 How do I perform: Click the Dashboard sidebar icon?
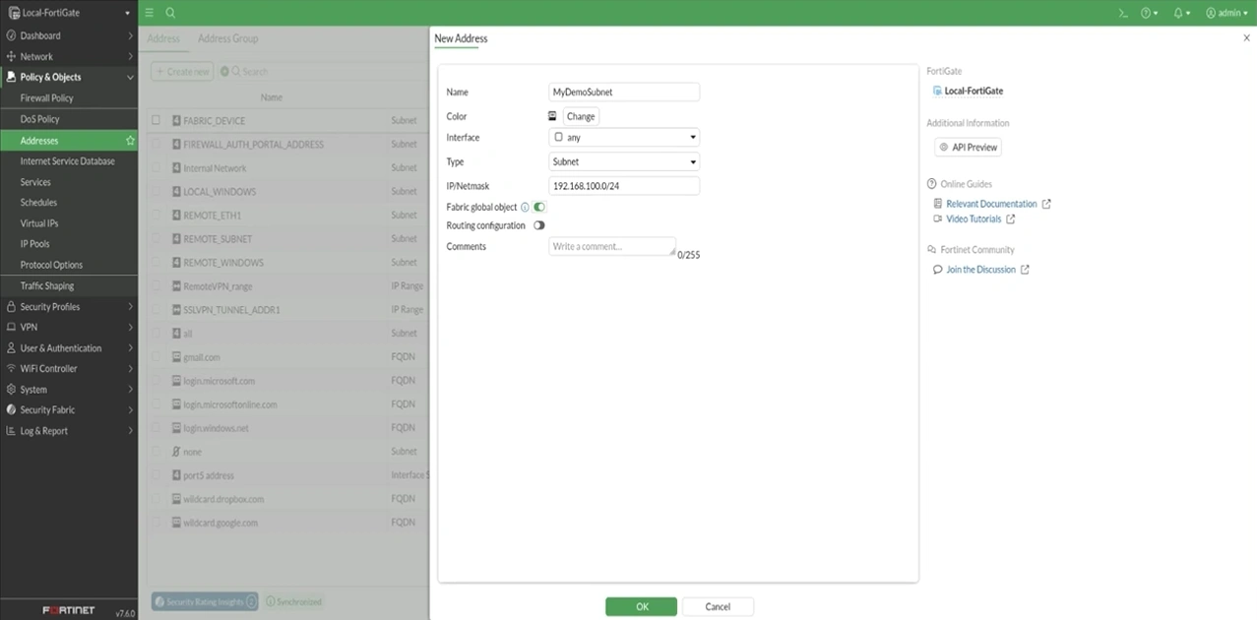tap(11, 35)
